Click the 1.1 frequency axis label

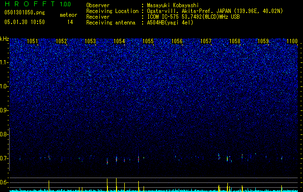[x=4, y=62]
